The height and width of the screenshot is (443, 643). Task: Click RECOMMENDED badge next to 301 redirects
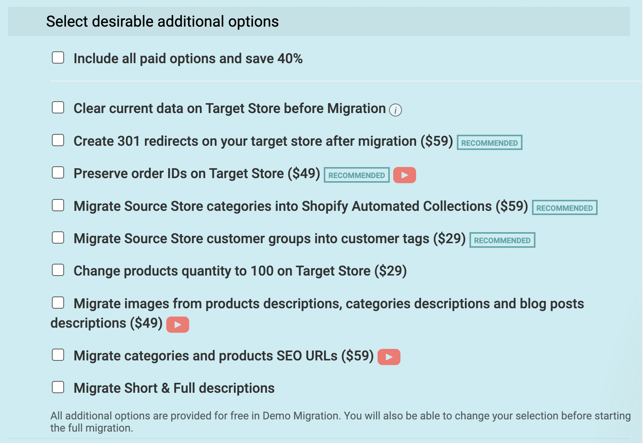[489, 142]
